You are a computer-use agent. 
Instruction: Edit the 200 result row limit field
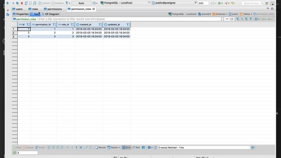click(203, 3)
